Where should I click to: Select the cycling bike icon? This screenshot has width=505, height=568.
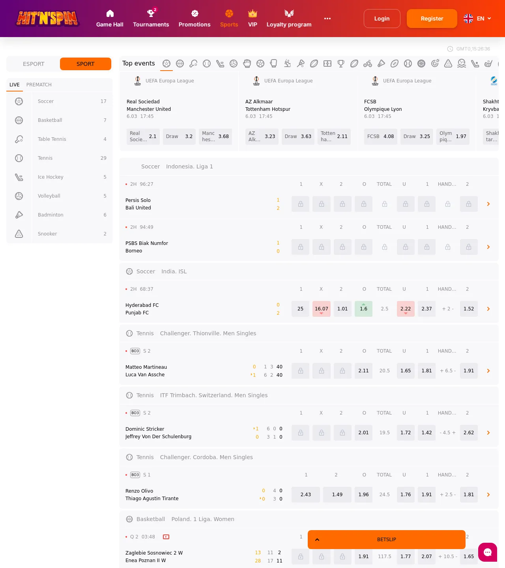click(x=368, y=64)
